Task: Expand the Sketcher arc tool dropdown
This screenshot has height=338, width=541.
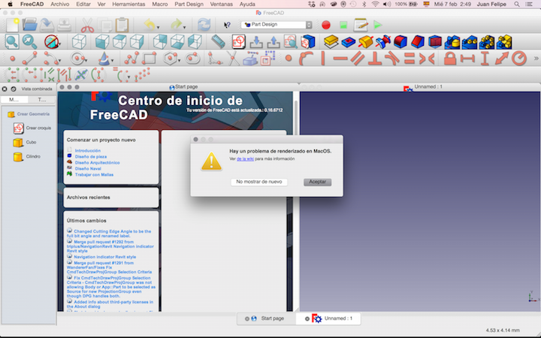Action: (x=60, y=61)
